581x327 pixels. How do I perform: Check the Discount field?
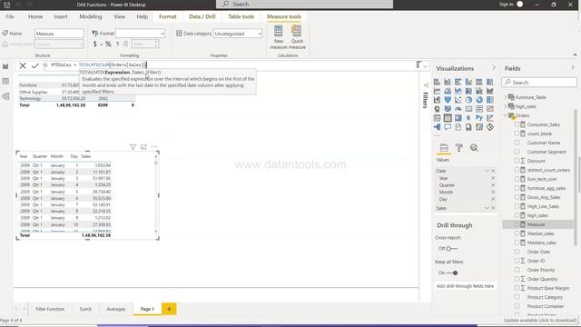[x=517, y=161]
